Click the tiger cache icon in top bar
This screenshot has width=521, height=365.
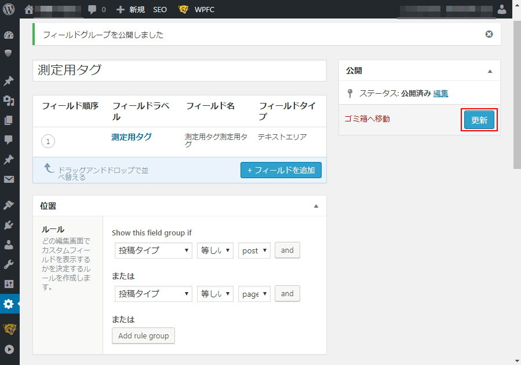183,9
